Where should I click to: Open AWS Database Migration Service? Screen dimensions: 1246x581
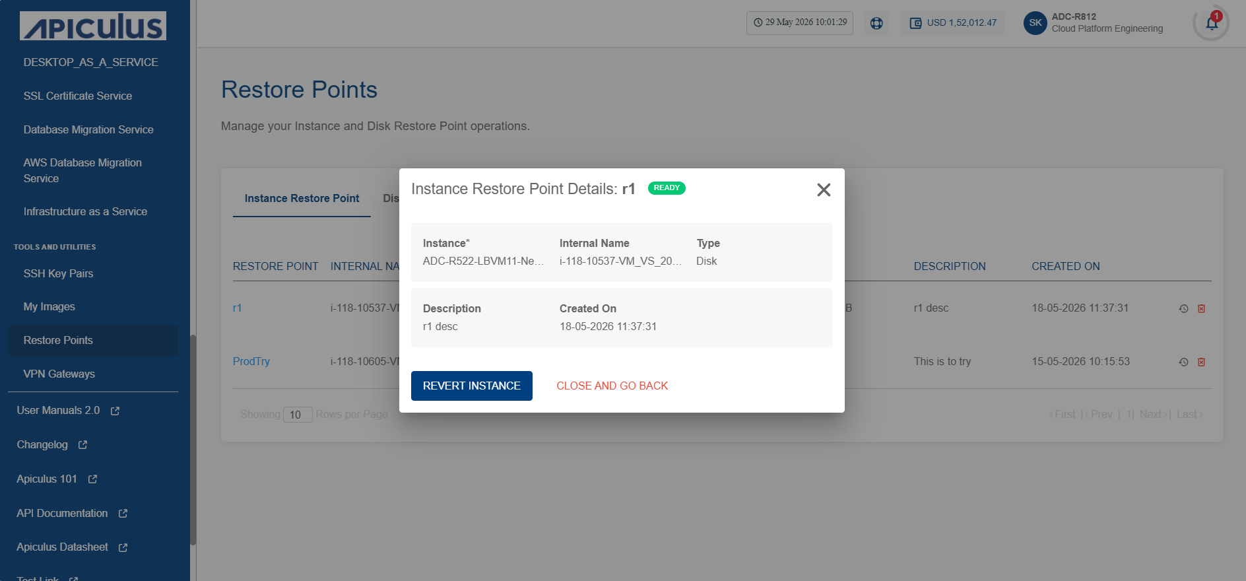coord(82,170)
